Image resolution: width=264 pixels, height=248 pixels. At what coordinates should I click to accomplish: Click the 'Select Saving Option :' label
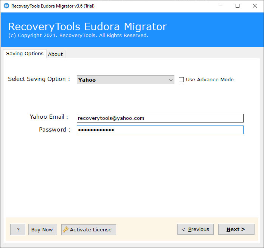(x=39, y=79)
